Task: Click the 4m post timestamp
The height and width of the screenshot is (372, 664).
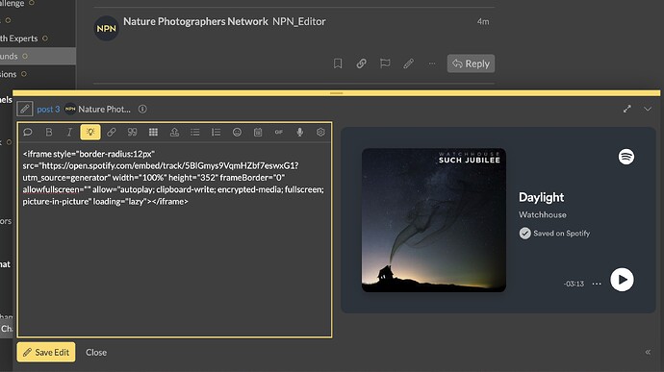Action: 483,21
